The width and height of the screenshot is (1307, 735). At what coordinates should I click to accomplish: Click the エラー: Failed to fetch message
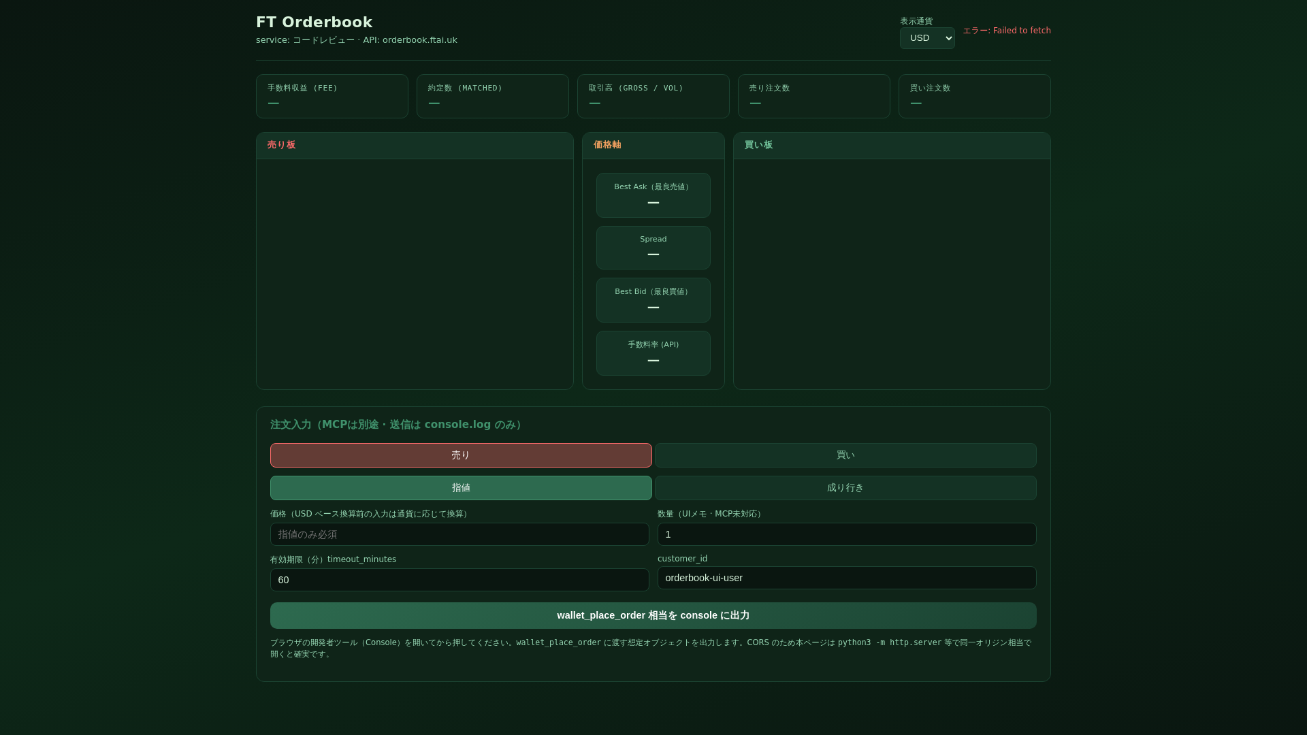pos(1007,31)
